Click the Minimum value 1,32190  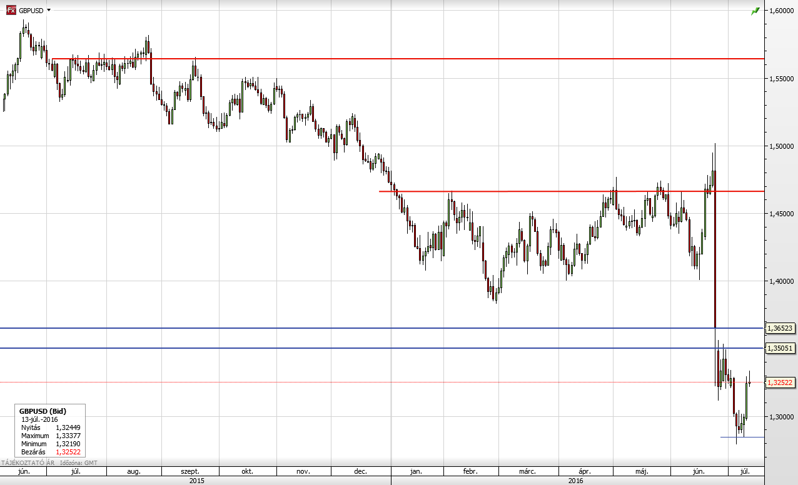pyautogui.click(x=68, y=444)
